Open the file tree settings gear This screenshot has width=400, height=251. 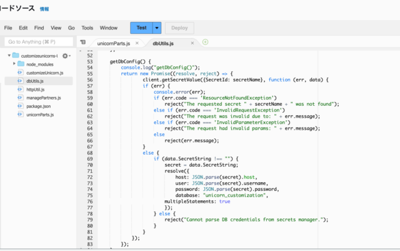(x=64, y=56)
